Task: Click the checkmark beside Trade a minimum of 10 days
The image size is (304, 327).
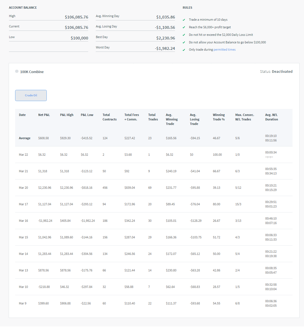Action: coord(184,20)
